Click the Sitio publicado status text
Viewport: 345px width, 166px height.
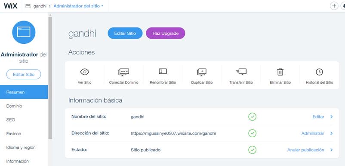(145, 150)
